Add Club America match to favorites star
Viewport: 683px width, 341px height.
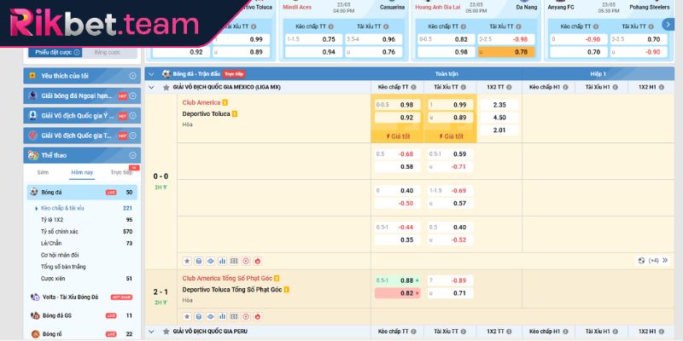tap(187, 261)
